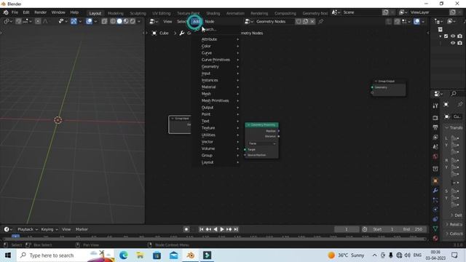Open the Geometry submenu in Add menu
466x262 pixels.
coord(220,66)
